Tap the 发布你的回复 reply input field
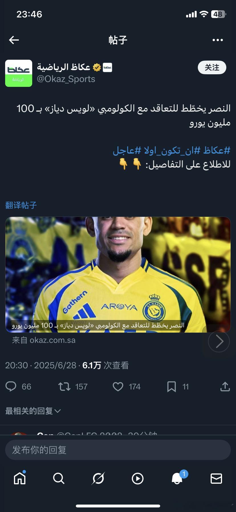 [118, 450]
